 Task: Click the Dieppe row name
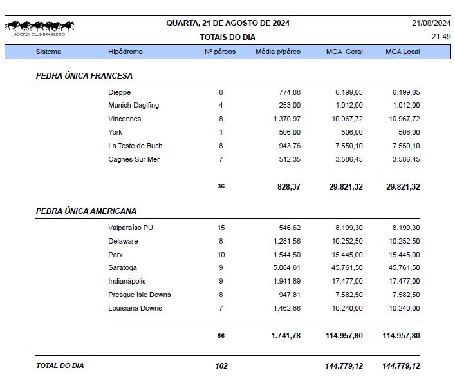pos(120,92)
